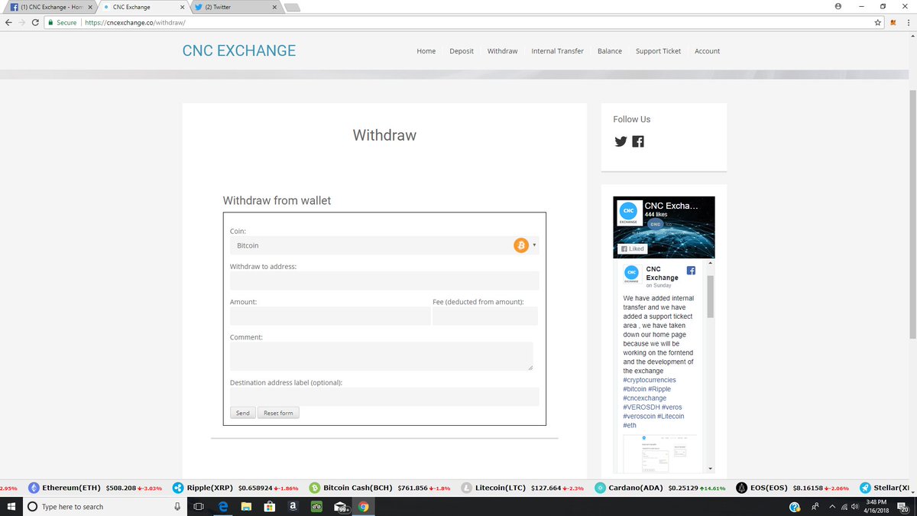Open the Balance menu item
Image resolution: width=917 pixels, height=516 pixels.
tap(610, 51)
